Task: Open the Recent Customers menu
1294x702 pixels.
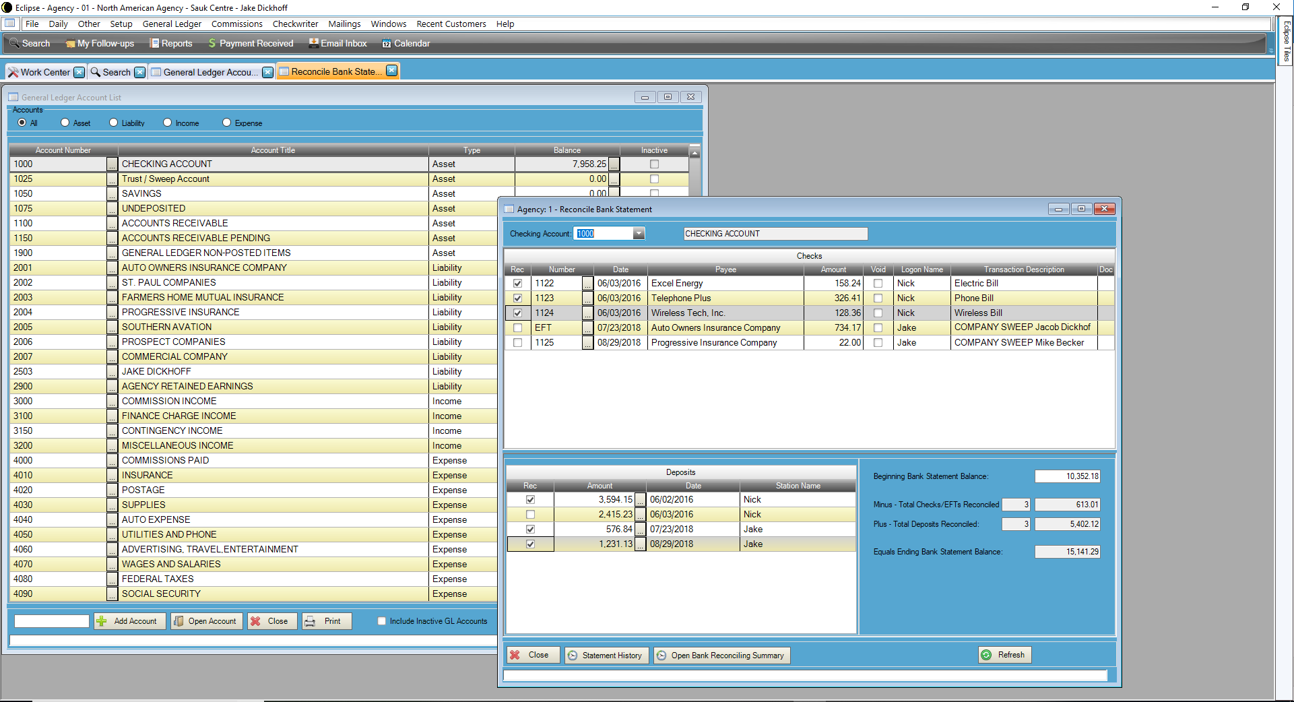Action: [451, 24]
